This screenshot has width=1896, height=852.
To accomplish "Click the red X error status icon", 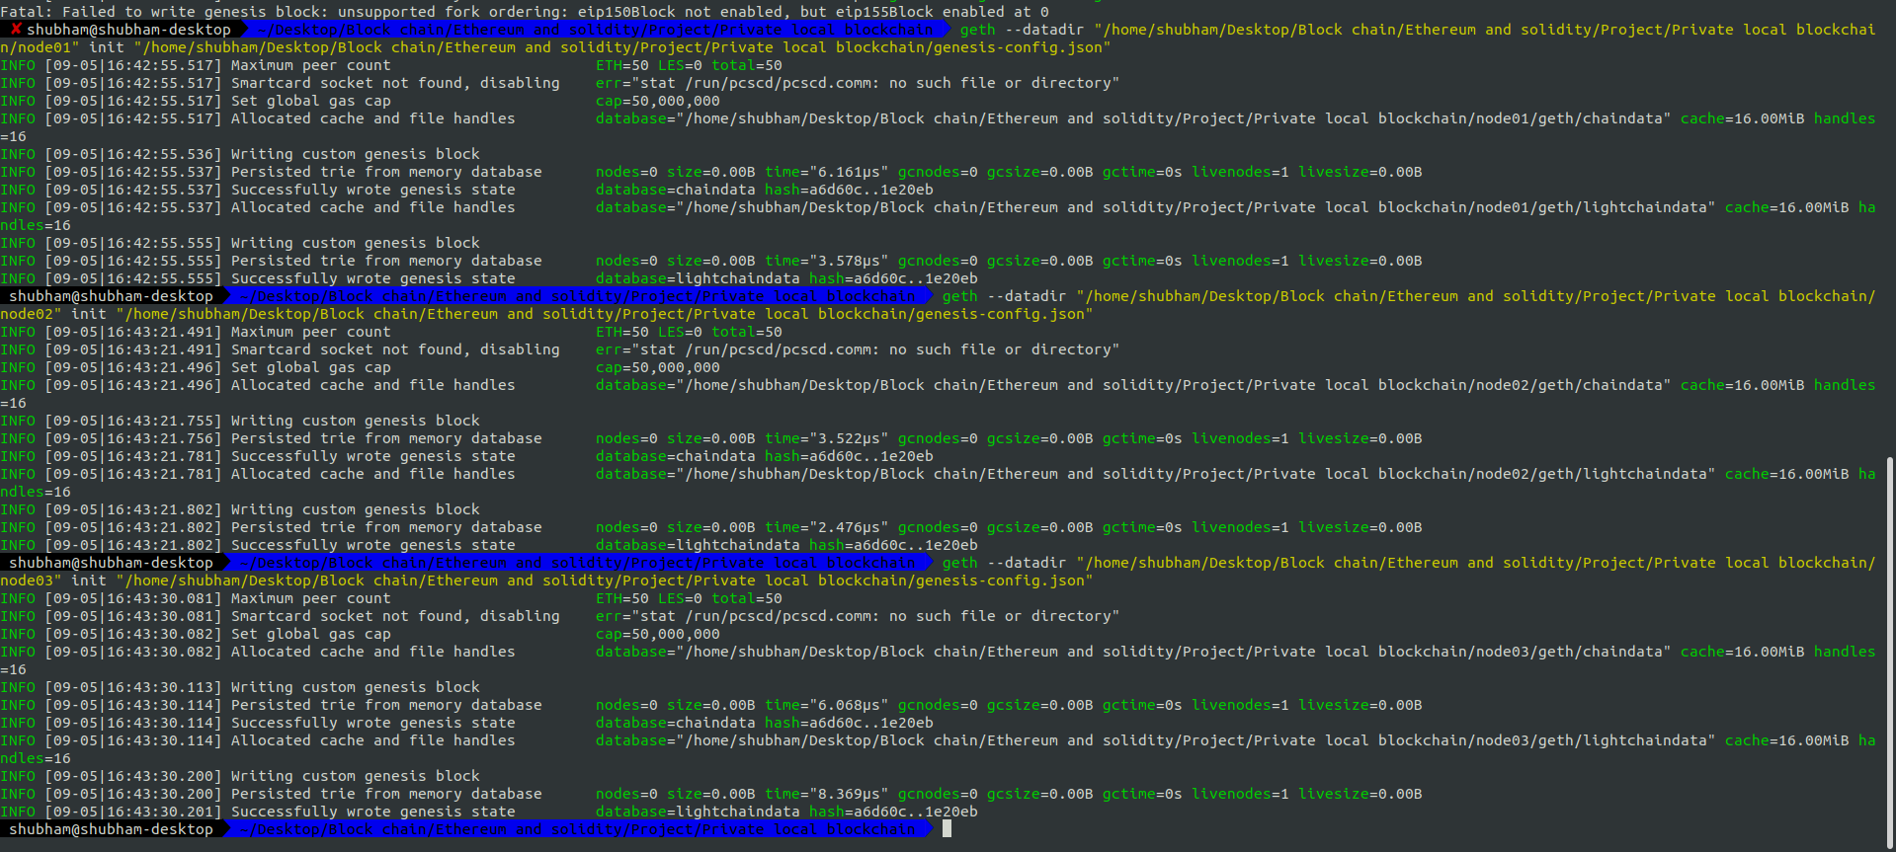I will 15,30.
